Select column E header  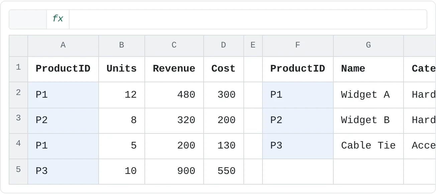[x=253, y=45]
